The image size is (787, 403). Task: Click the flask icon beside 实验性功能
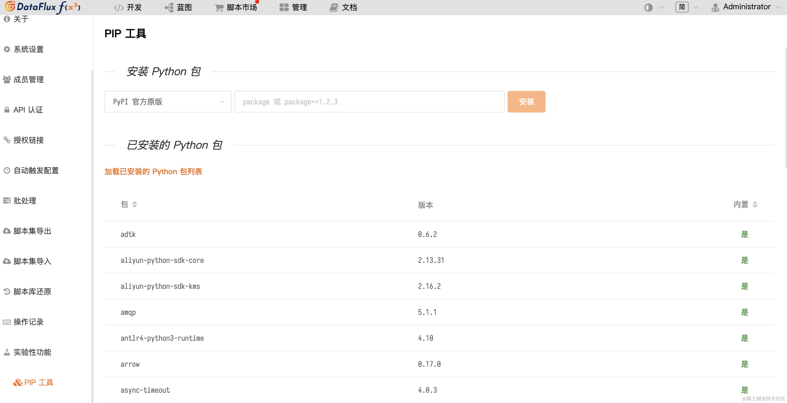point(7,352)
